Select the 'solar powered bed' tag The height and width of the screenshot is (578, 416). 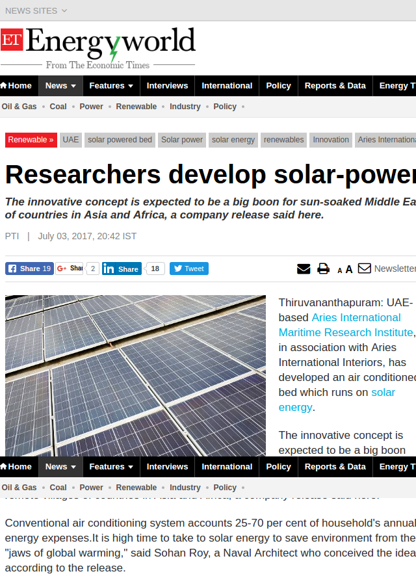click(x=120, y=140)
